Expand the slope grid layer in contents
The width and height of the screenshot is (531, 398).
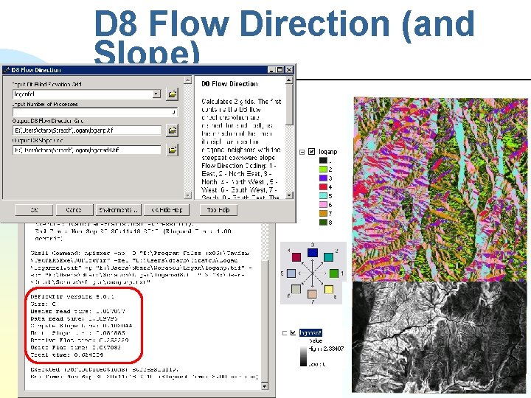[x=285, y=333]
